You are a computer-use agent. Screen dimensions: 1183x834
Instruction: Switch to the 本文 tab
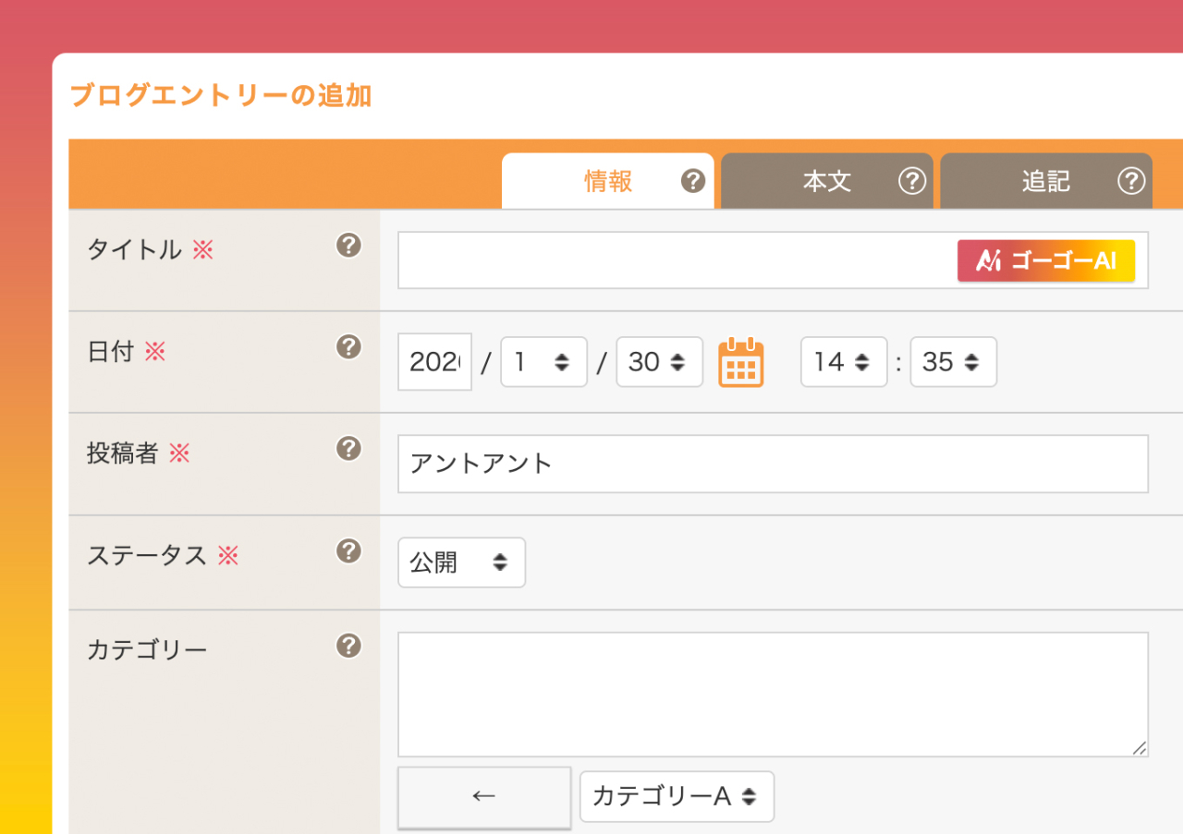827,181
